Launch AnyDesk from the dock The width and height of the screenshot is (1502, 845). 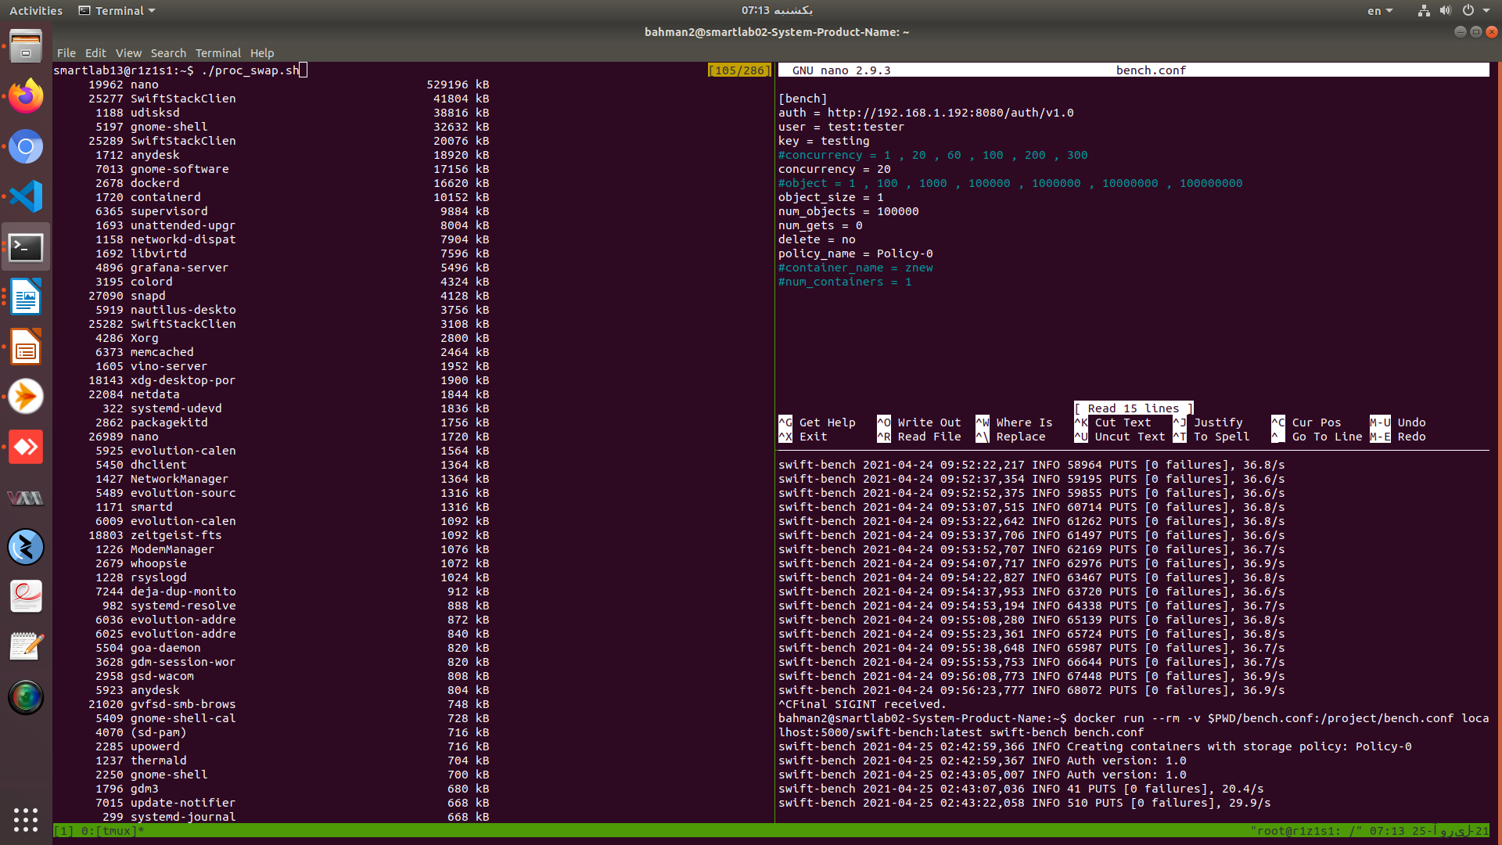(26, 447)
